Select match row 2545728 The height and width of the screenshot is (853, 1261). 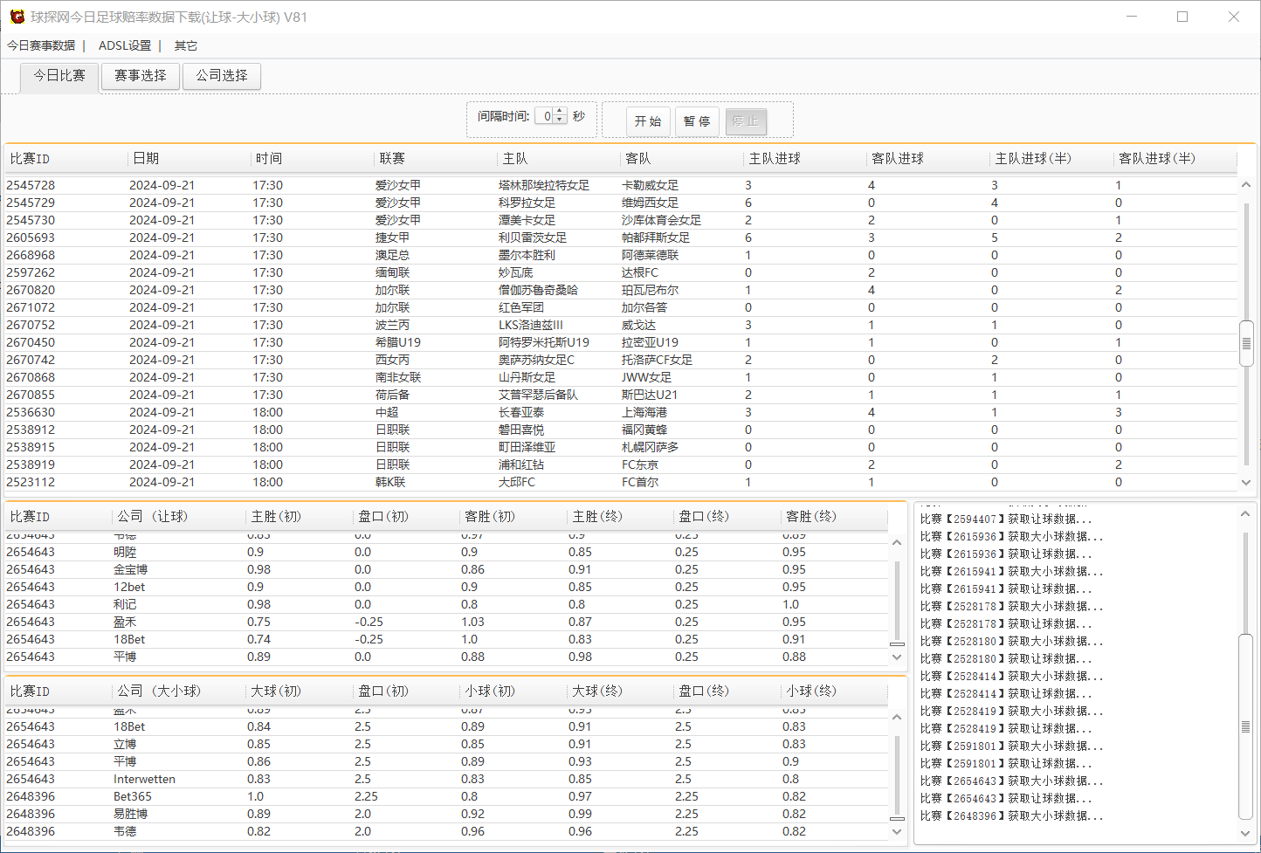(x=621, y=185)
